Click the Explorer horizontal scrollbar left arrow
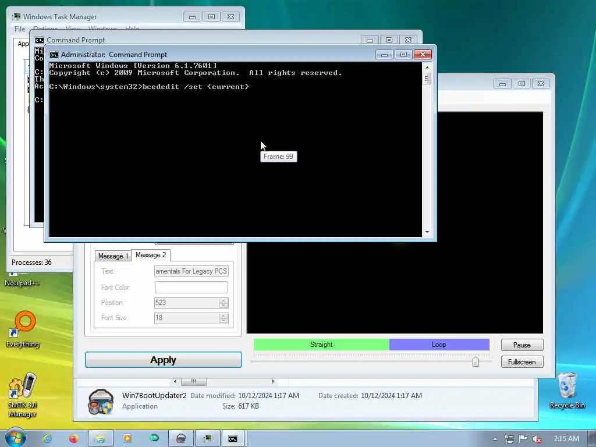This screenshot has width=596, height=447. 175,381
